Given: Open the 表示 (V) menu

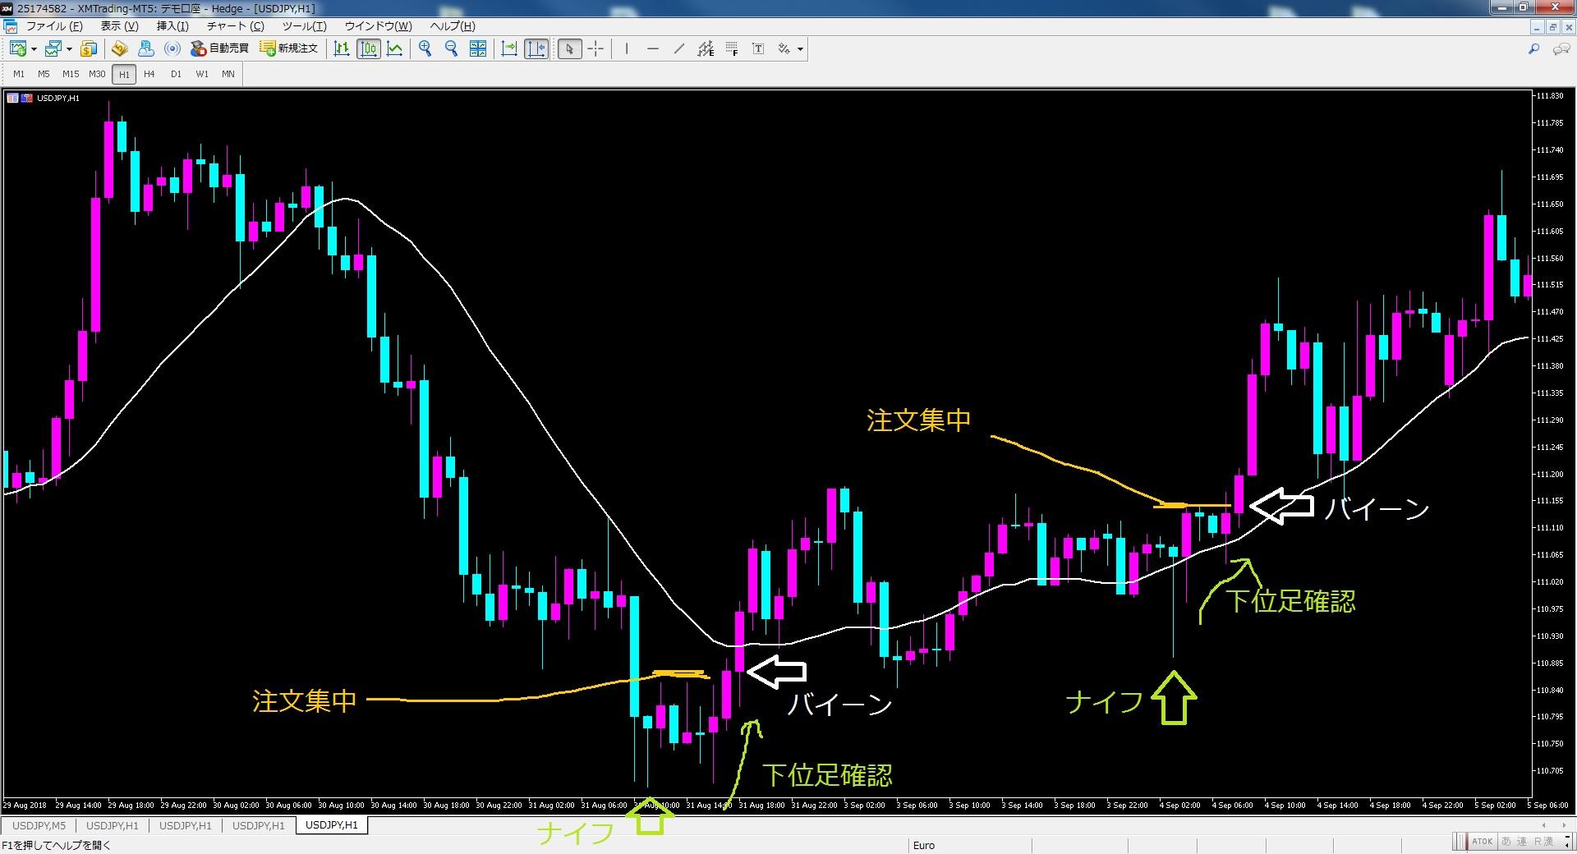Looking at the screenshot, I should [119, 26].
